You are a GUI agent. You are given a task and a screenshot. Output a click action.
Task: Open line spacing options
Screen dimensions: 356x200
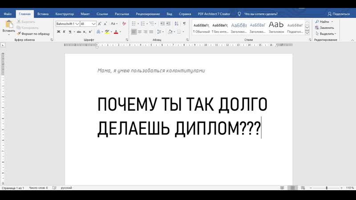(159, 32)
